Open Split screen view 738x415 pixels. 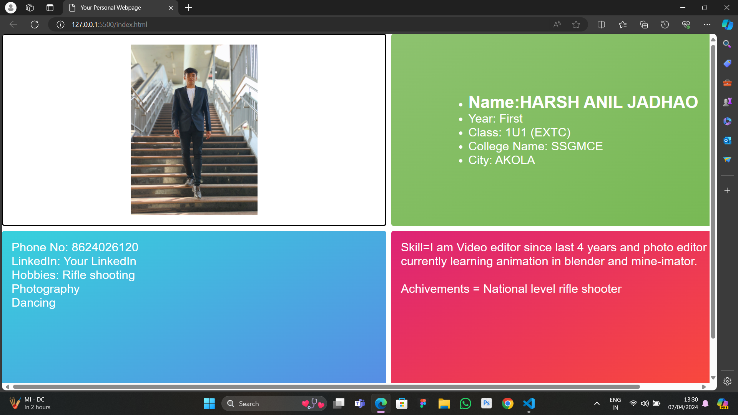[602, 25]
